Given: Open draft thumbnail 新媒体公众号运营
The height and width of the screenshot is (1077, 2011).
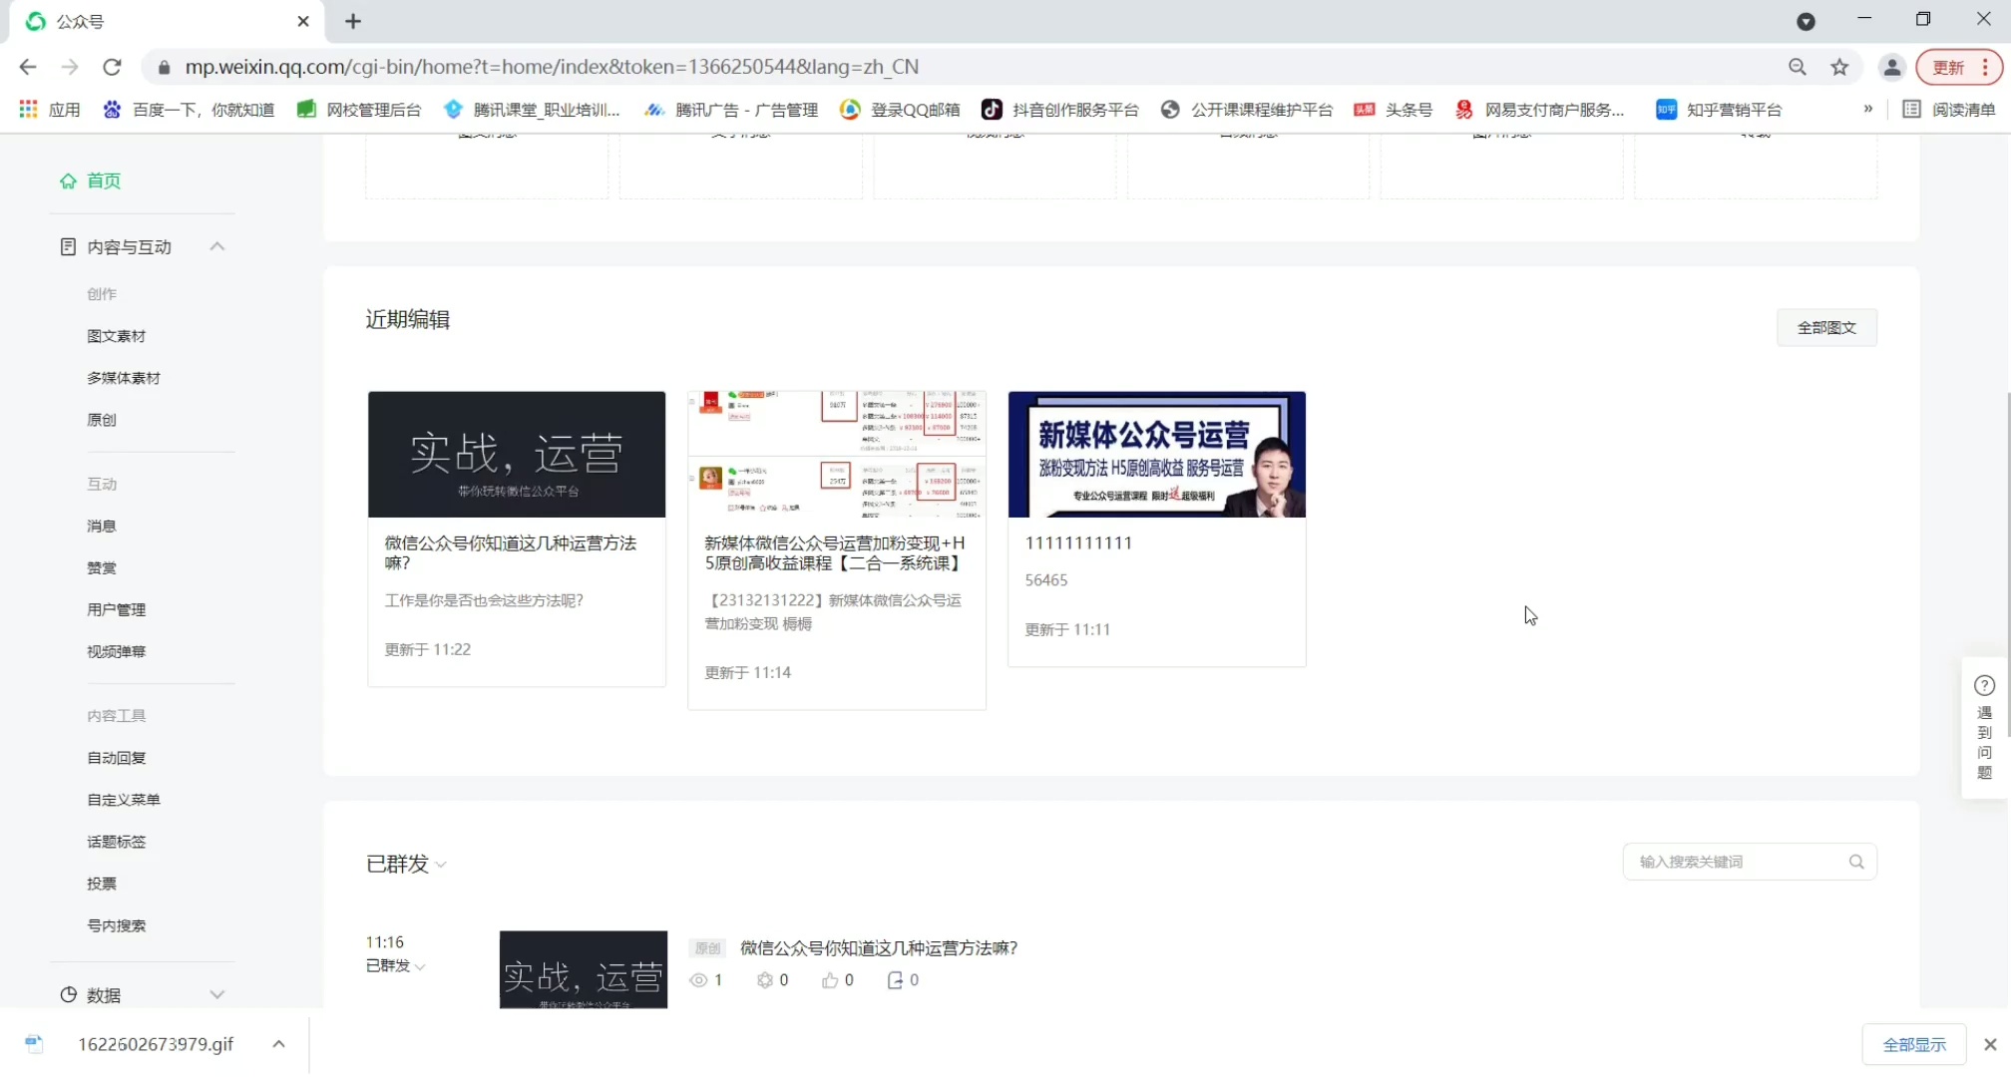Looking at the screenshot, I should click(1156, 455).
